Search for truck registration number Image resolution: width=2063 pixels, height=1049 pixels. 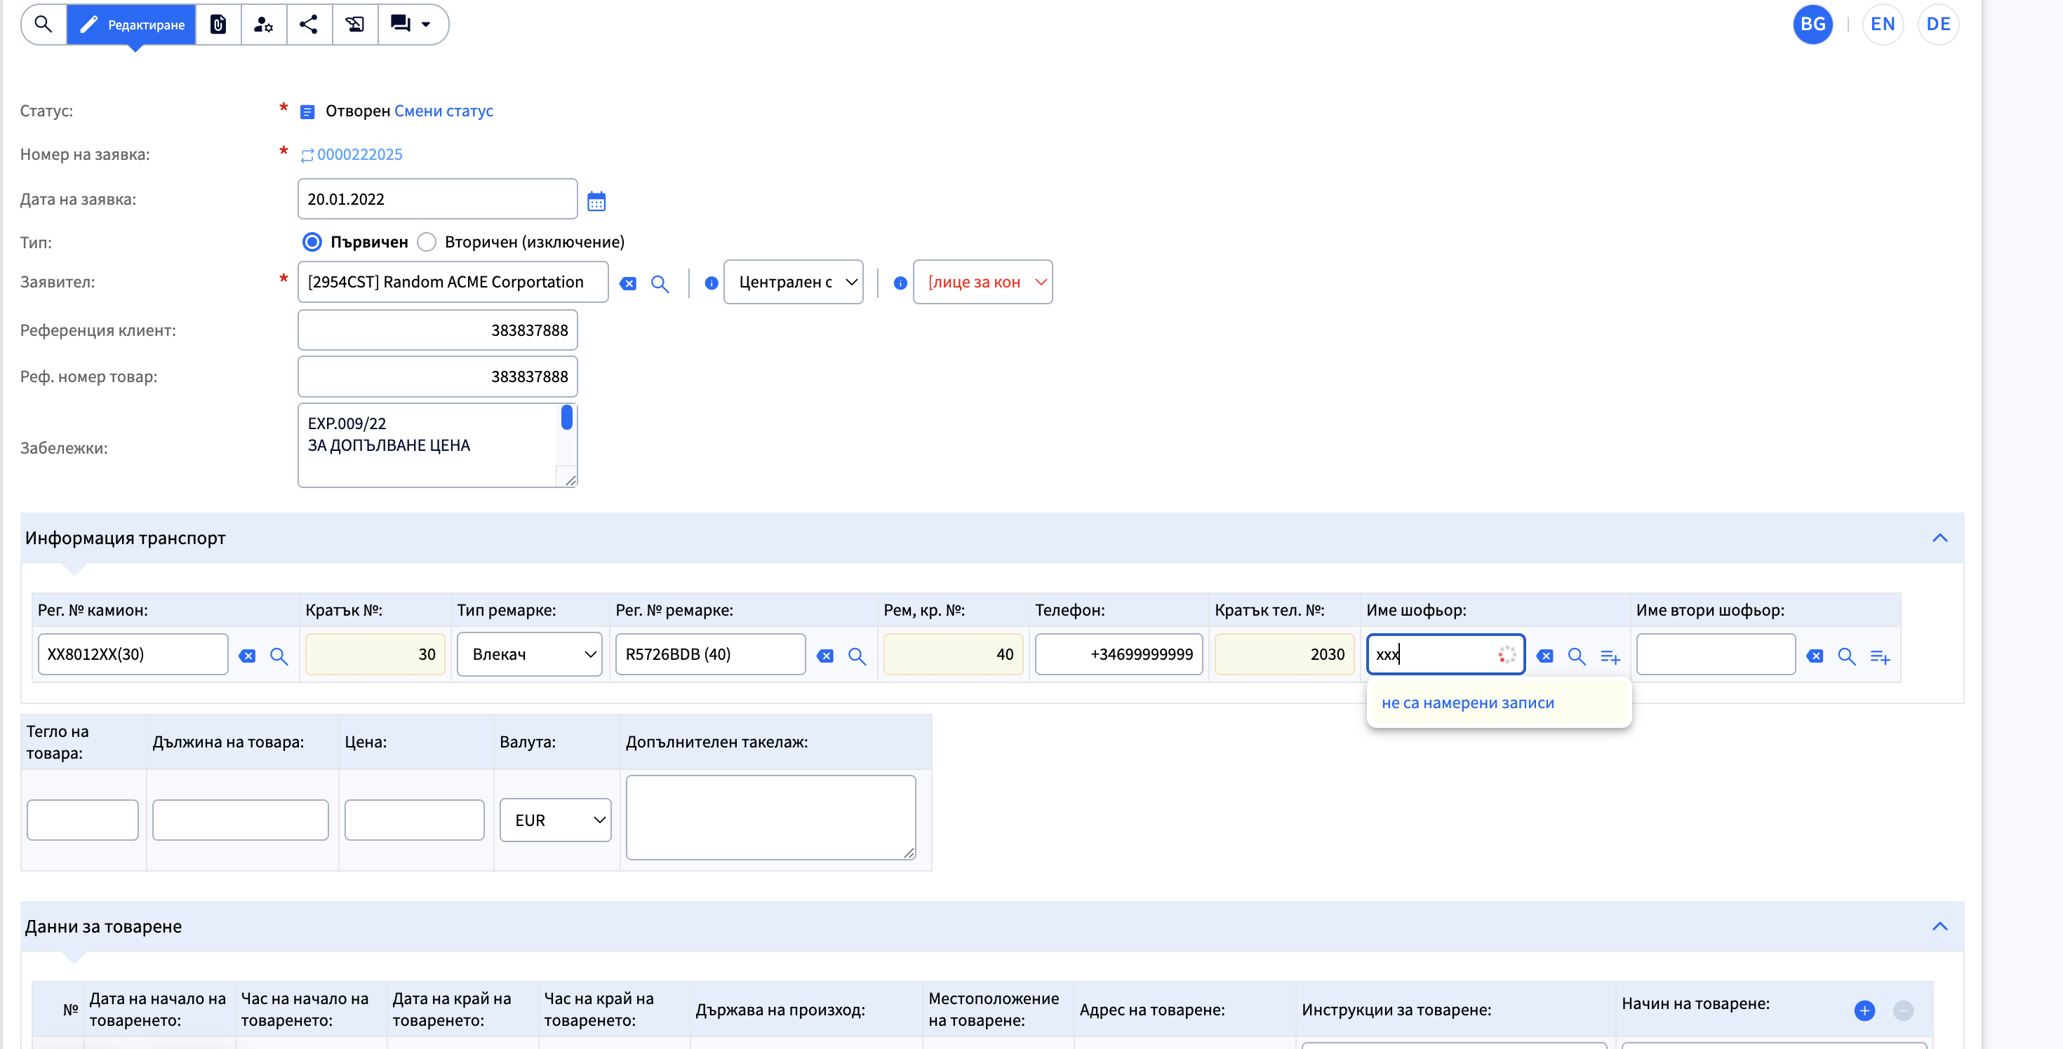click(279, 656)
